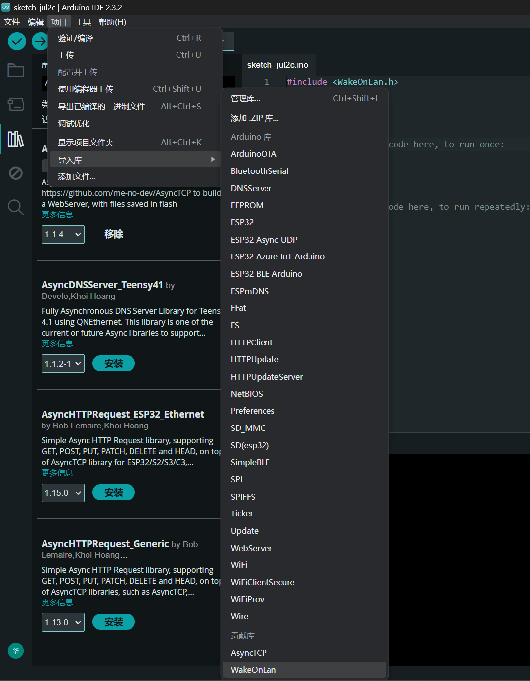Include the WiFiClientSecure library
The width and height of the screenshot is (530, 681).
tap(305, 582)
